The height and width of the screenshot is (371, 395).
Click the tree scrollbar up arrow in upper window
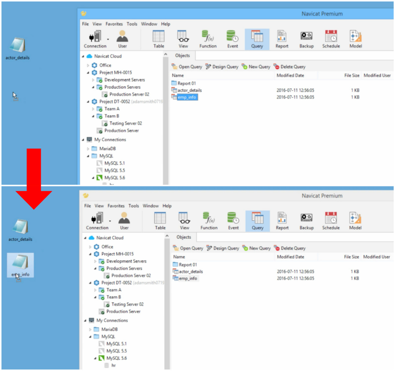tap(165, 54)
